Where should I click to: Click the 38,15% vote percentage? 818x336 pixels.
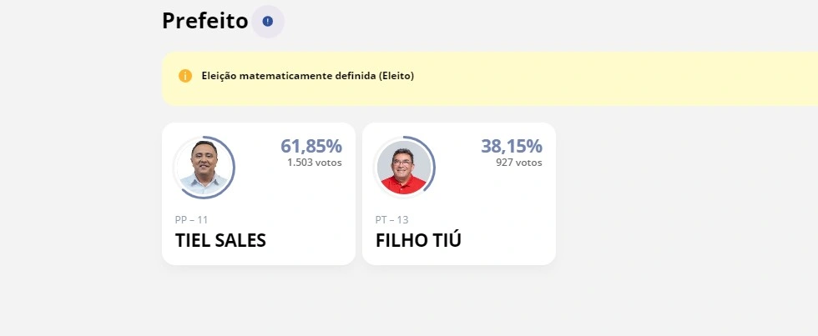(x=511, y=146)
